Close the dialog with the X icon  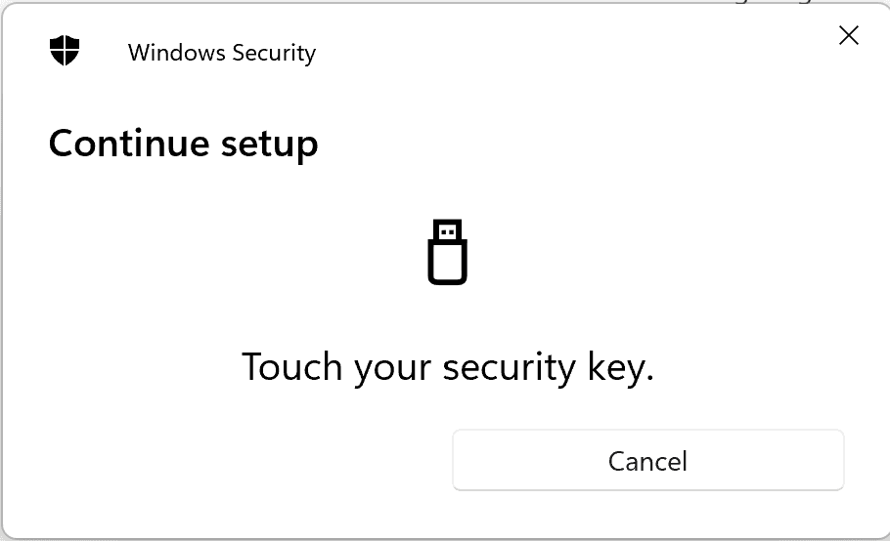[849, 35]
